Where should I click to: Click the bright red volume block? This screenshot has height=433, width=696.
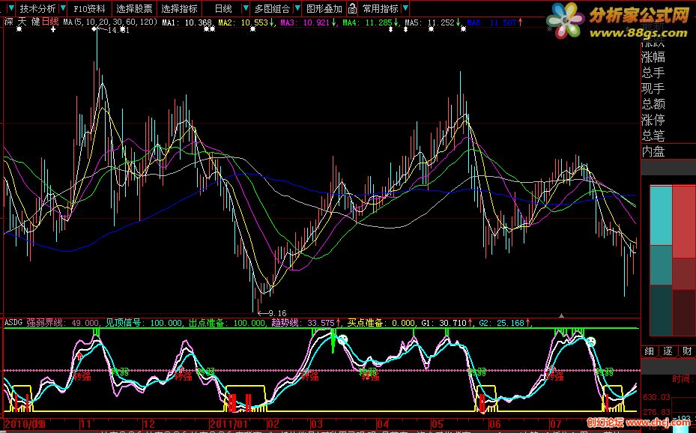[684, 222]
